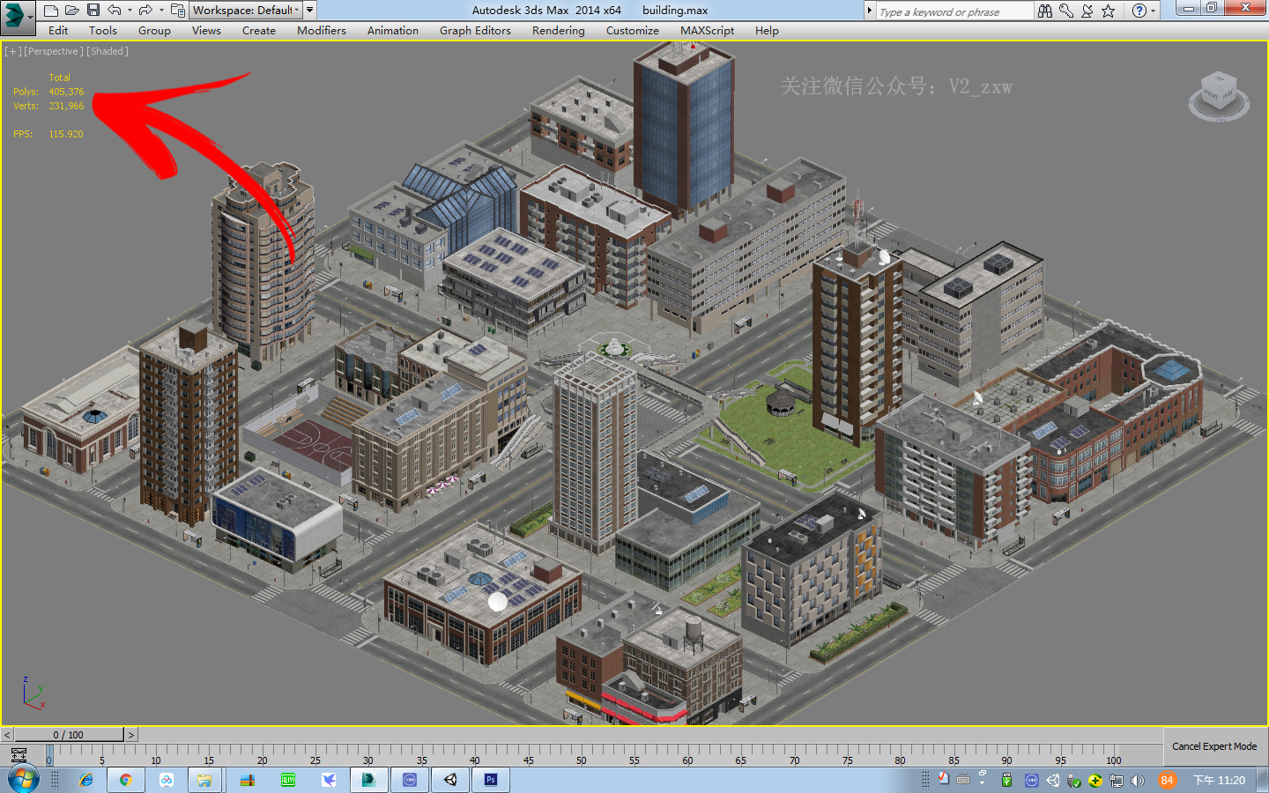Open the MAXScript menu
The width and height of the screenshot is (1269, 793).
[x=707, y=31]
